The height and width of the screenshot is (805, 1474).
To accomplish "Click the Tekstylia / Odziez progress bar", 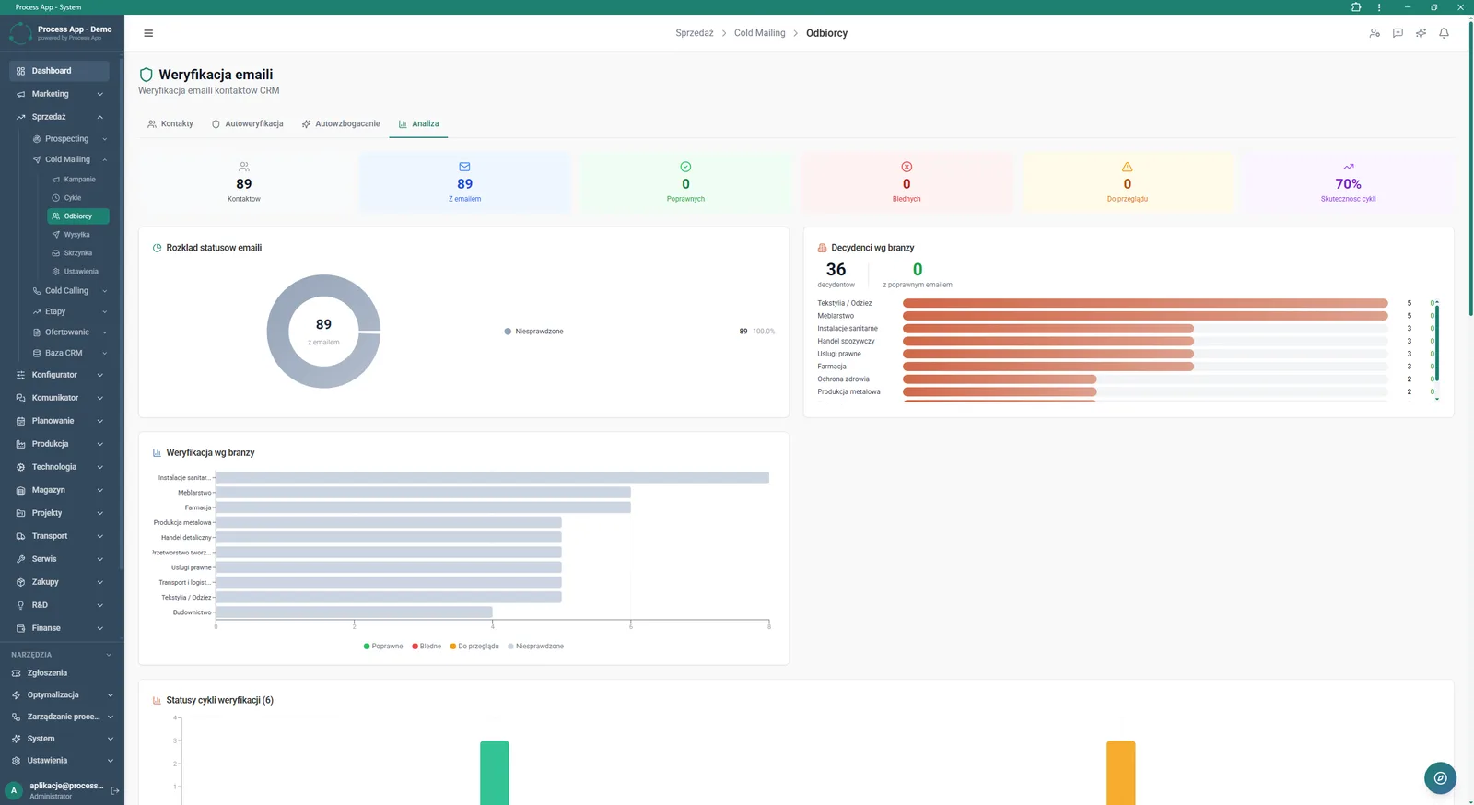I will (x=1145, y=303).
